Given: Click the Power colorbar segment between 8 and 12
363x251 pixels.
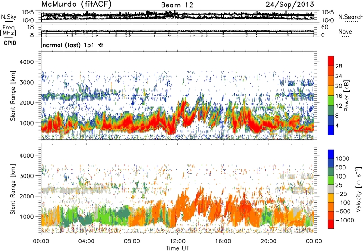Looking at the screenshot, I should (x=331, y=111).
